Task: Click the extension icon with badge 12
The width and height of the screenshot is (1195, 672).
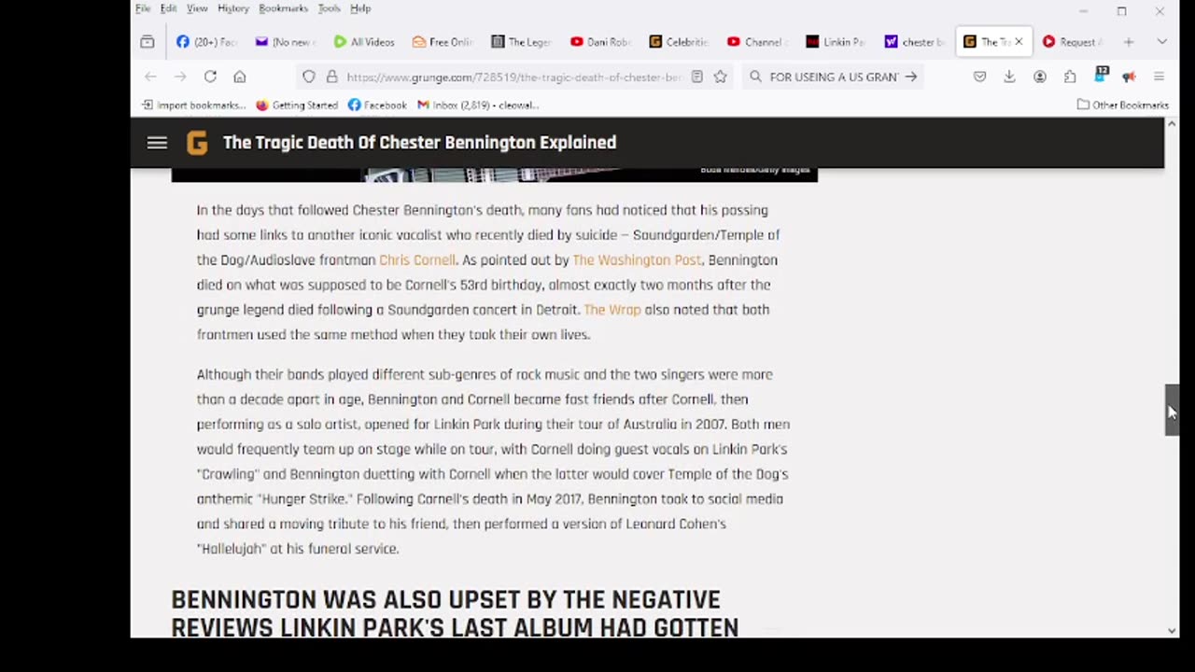Action: tap(1100, 75)
